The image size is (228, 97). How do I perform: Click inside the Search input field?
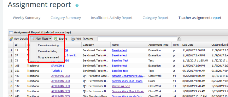137,39
